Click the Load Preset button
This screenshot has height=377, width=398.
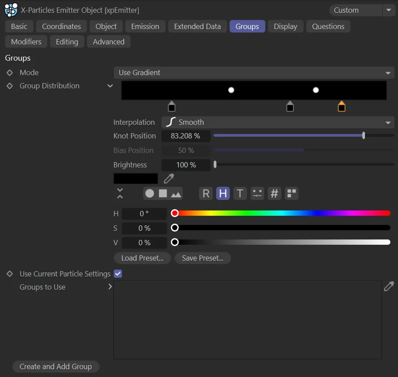tap(142, 258)
